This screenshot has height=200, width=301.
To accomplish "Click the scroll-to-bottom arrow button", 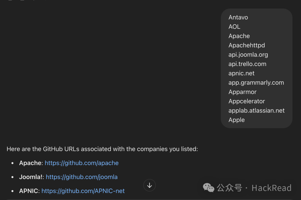I will tap(149, 185).
